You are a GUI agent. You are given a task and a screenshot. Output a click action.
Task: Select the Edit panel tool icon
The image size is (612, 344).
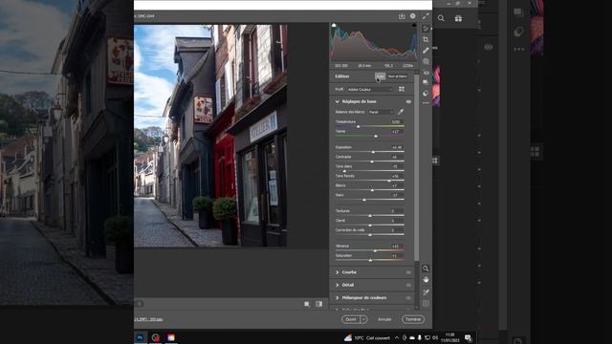pos(426,29)
